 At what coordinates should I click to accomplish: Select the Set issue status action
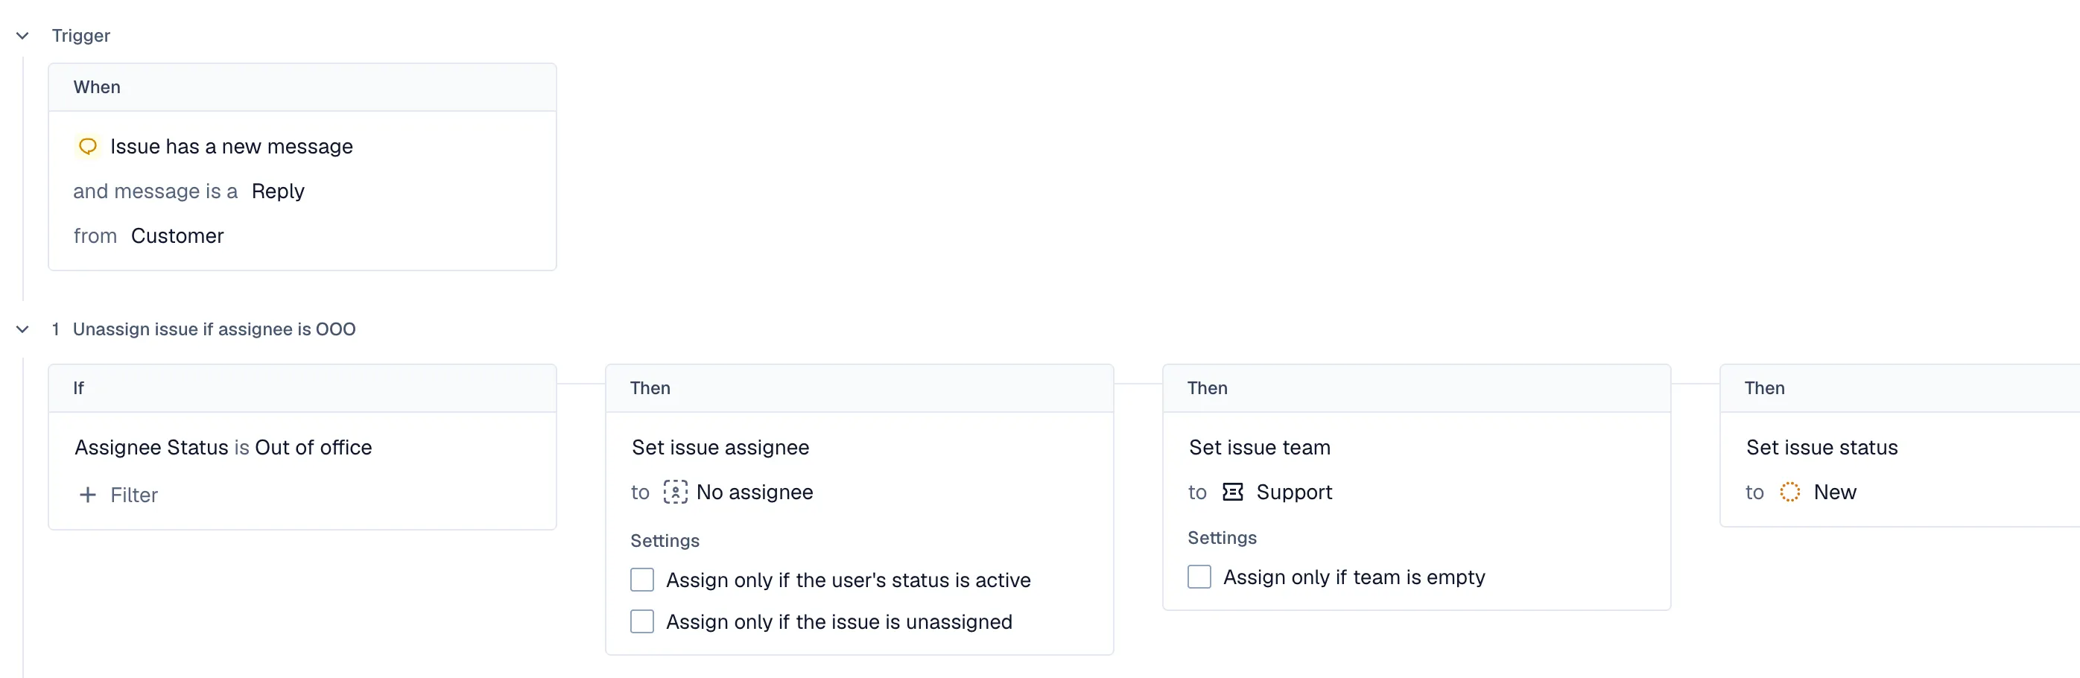pyautogui.click(x=1821, y=447)
